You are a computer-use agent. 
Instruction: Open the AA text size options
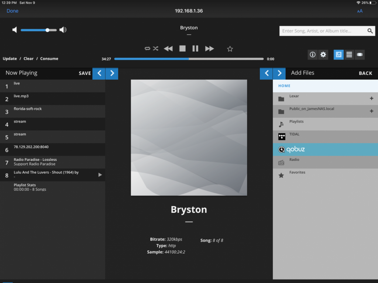(x=360, y=11)
